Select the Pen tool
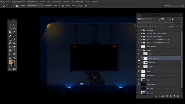 click(x=10, y=51)
